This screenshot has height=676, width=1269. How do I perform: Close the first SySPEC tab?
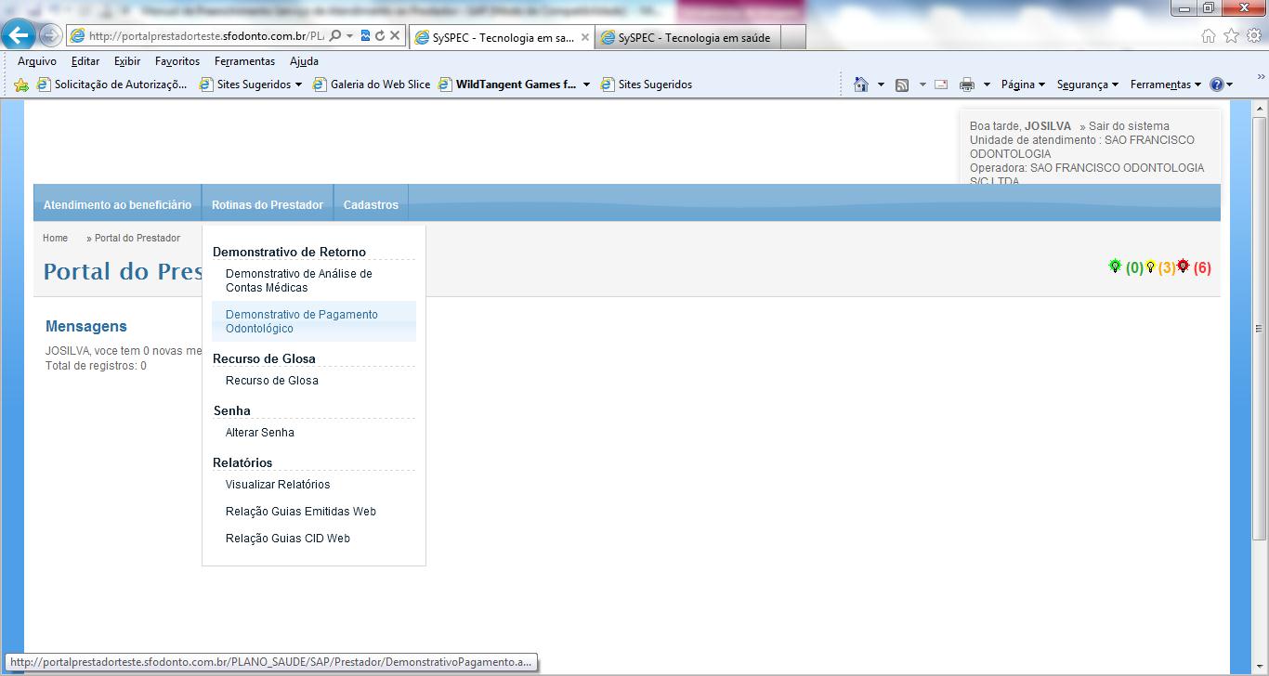tap(585, 38)
